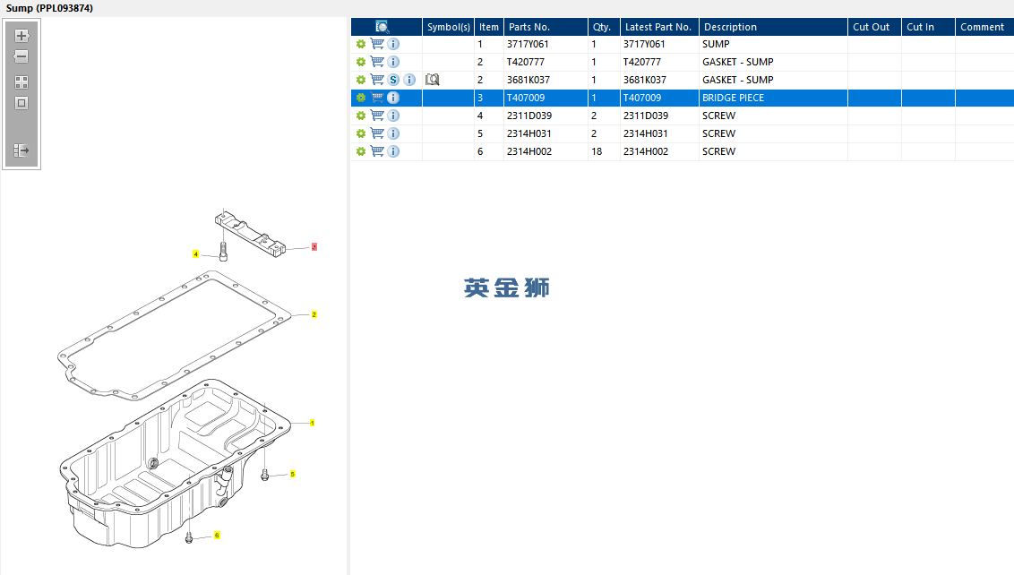The image size is (1014, 575).
Task: Select part number 3681K037 in Parts No. column
Action: pyautogui.click(x=528, y=80)
